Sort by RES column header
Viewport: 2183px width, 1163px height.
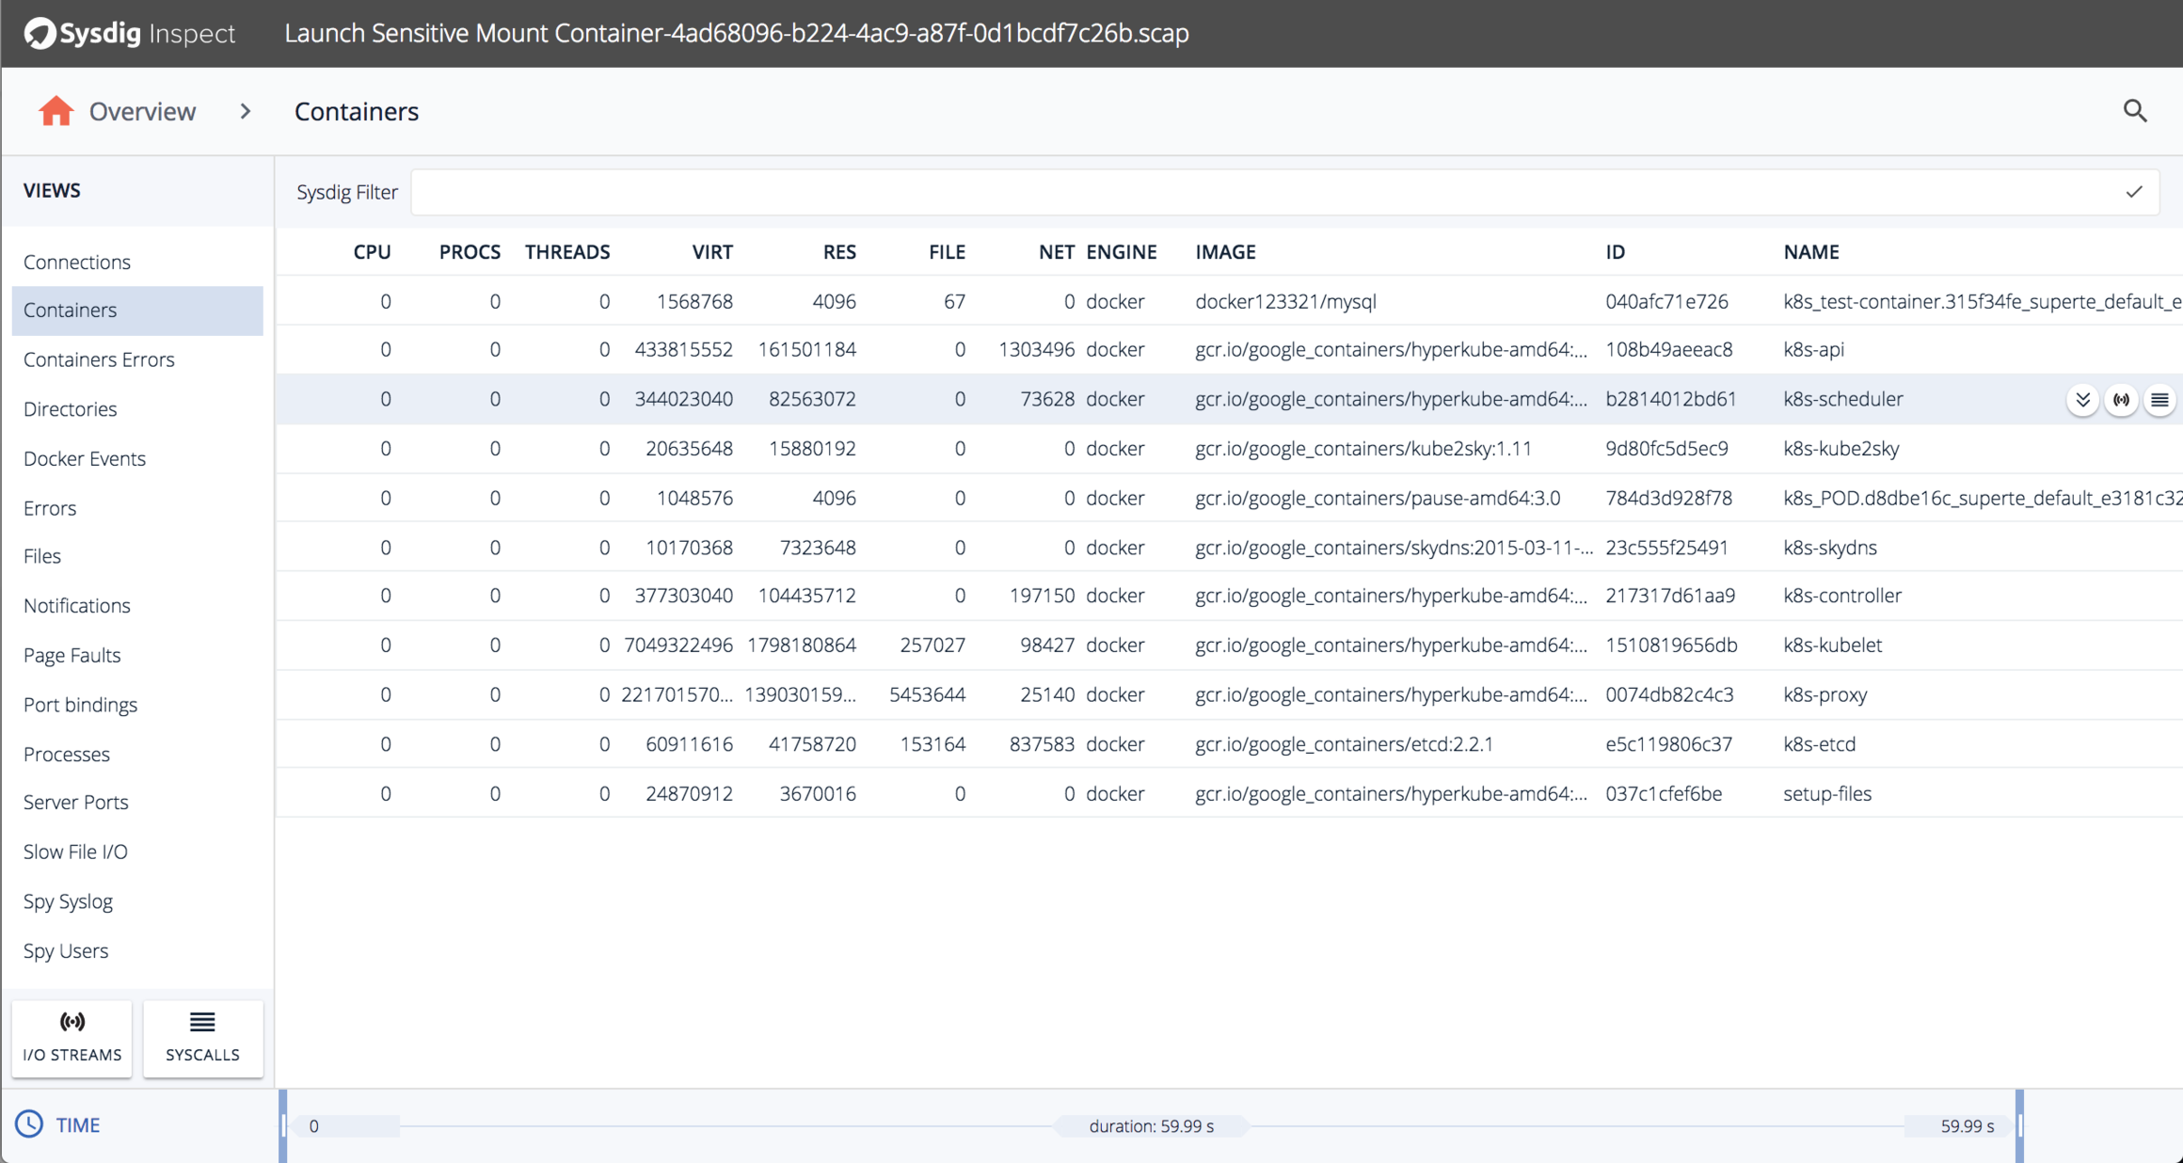[839, 252]
